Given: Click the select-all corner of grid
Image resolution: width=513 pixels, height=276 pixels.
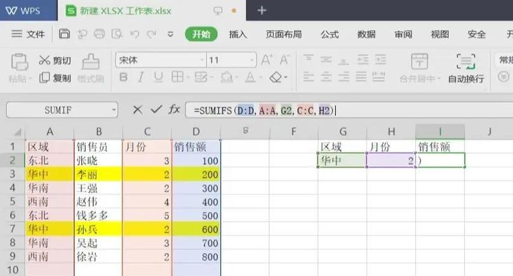Looking at the screenshot, I should [17, 132].
